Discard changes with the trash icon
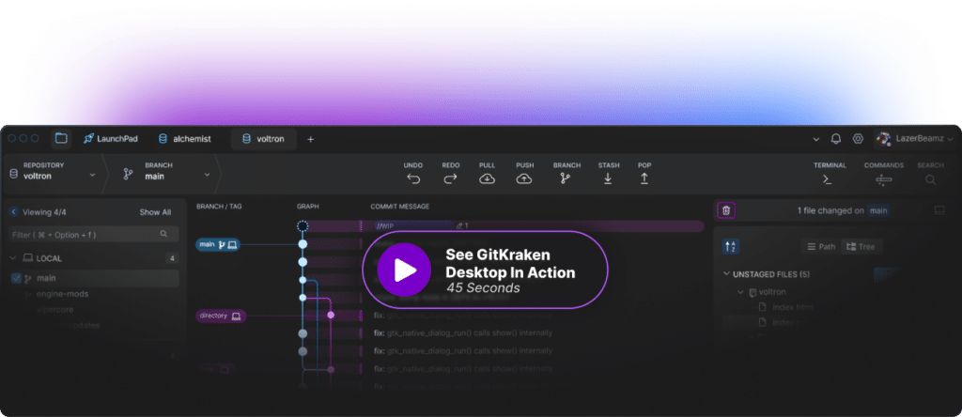 click(x=726, y=211)
